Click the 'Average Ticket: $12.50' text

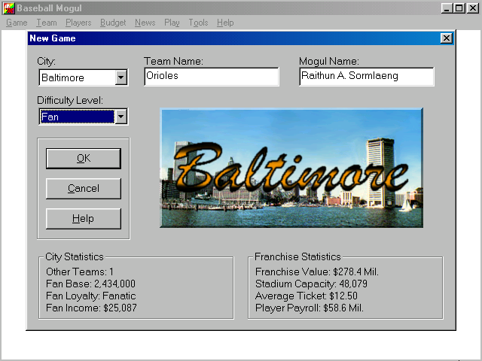[x=307, y=296]
